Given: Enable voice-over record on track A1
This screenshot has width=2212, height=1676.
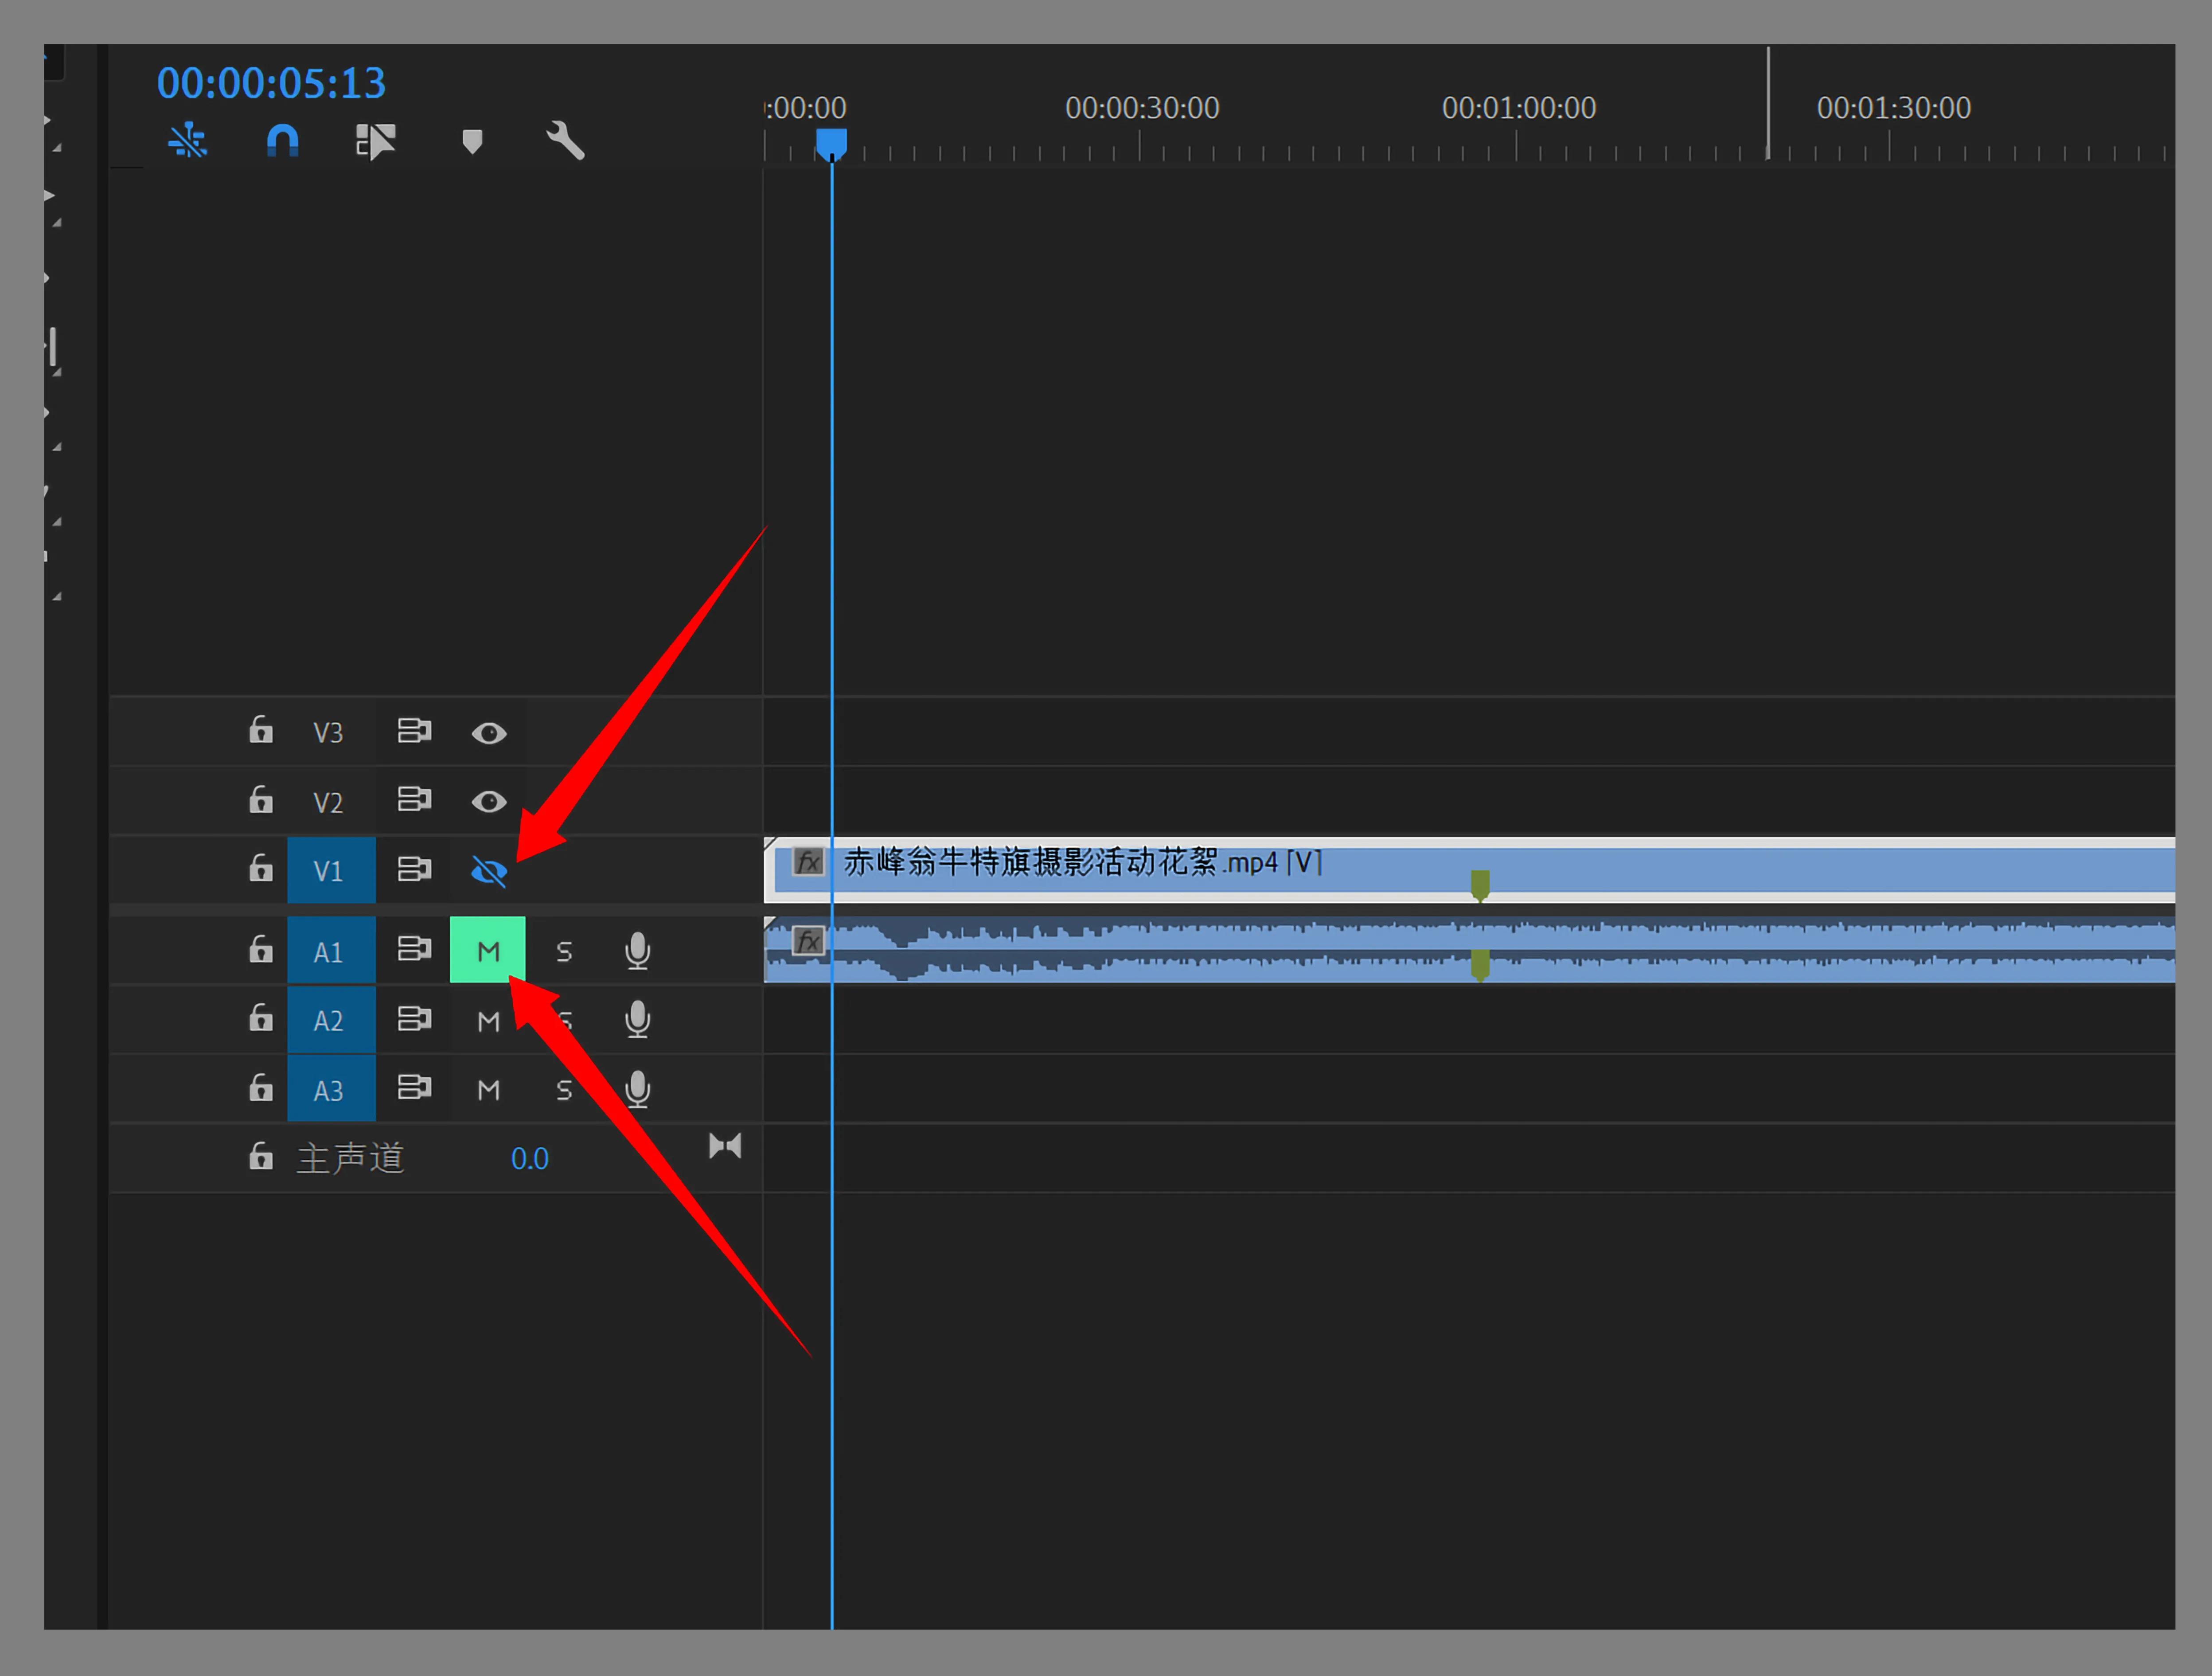Looking at the screenshot, I should pyautogui.click(x=637, y=950).
